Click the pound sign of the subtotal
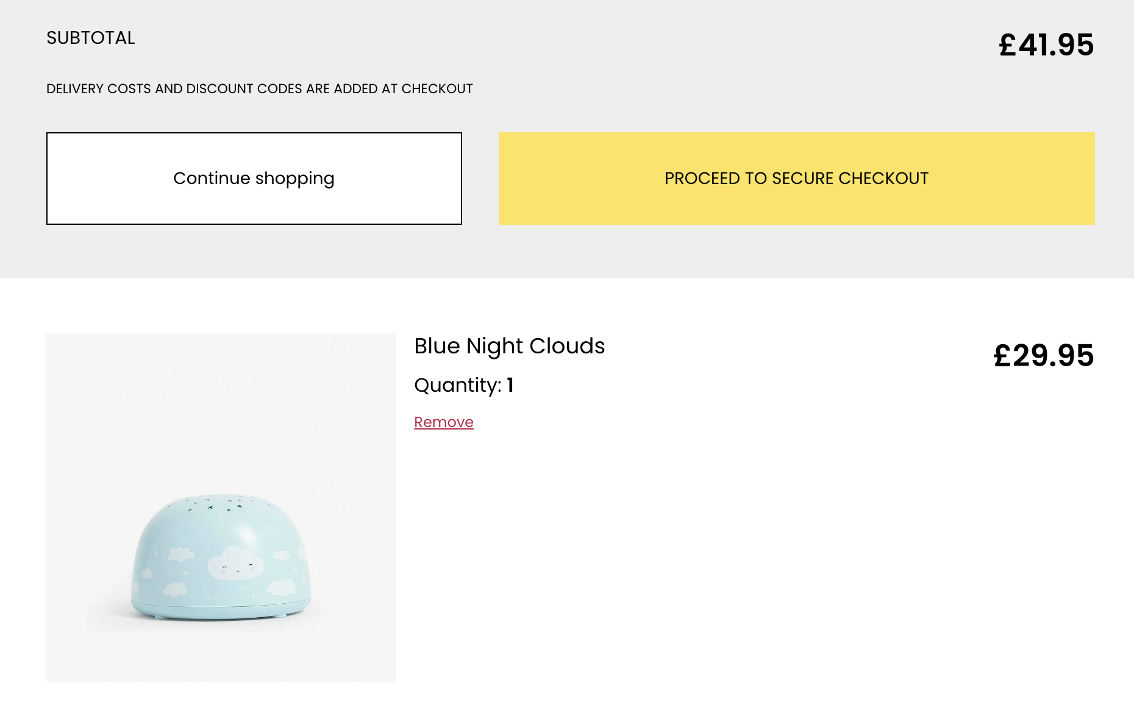 click(x=1007, y=45)
